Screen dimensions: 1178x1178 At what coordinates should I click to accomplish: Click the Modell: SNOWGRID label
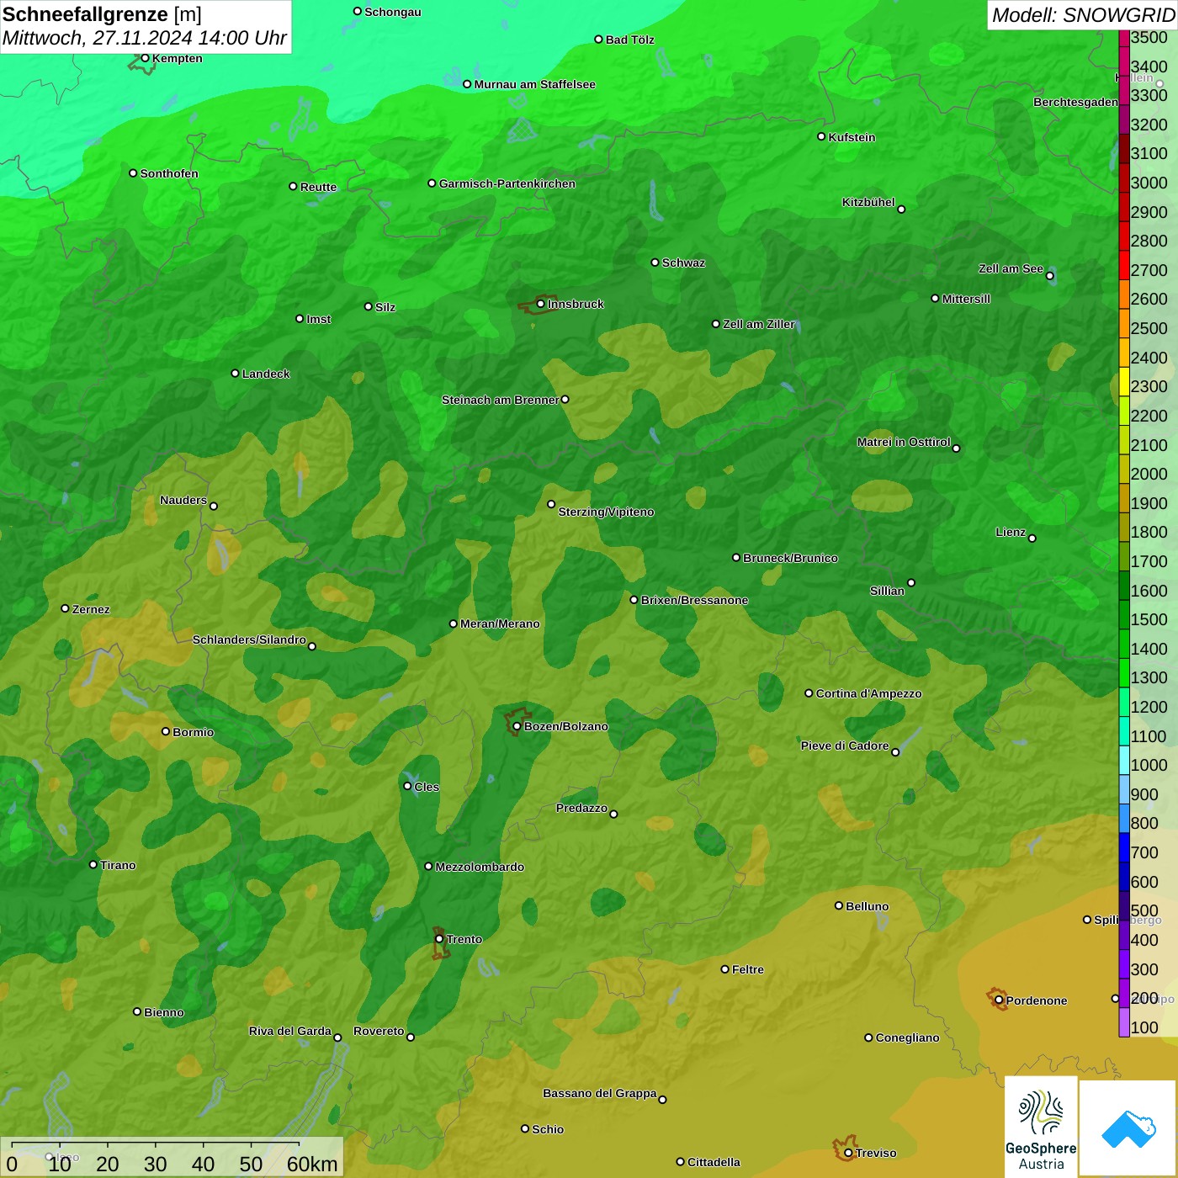(x=1083, y=15)
